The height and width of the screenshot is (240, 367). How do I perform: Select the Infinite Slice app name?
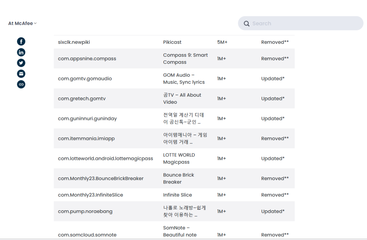point(177,195)
